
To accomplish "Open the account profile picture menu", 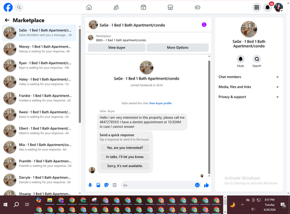I will tap(278, 8).
